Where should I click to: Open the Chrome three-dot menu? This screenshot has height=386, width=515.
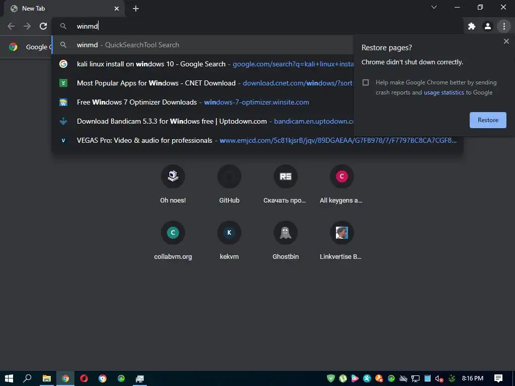[504, 26]
